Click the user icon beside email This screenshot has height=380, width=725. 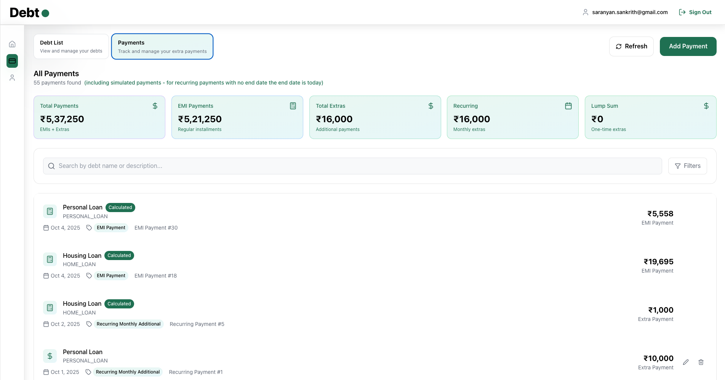[x=586, y=12]
